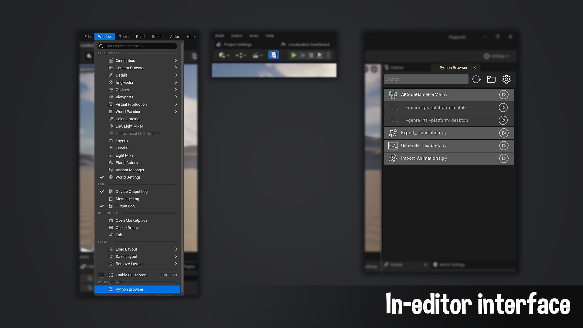Click the Python Browser Search field
583x328 pixels.
426,79
